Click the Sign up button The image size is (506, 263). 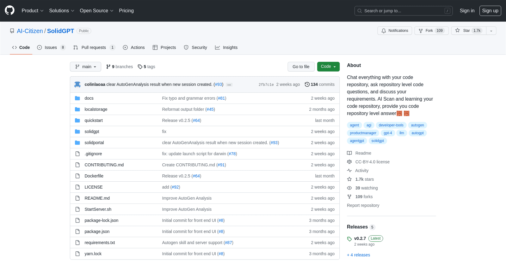coord(490,11)
